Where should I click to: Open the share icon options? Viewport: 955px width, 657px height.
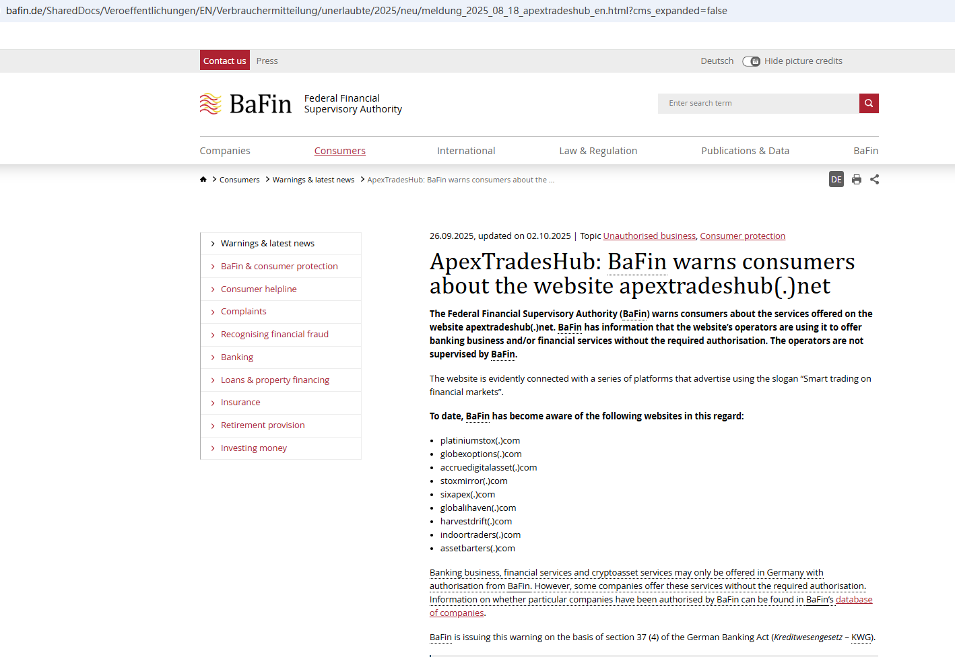tap(874, 179)
